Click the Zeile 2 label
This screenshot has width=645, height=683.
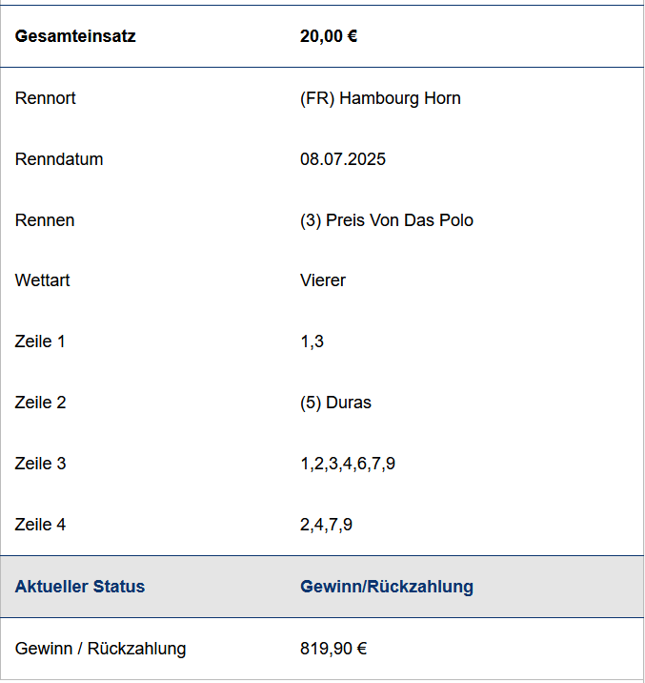pos(40,402)
